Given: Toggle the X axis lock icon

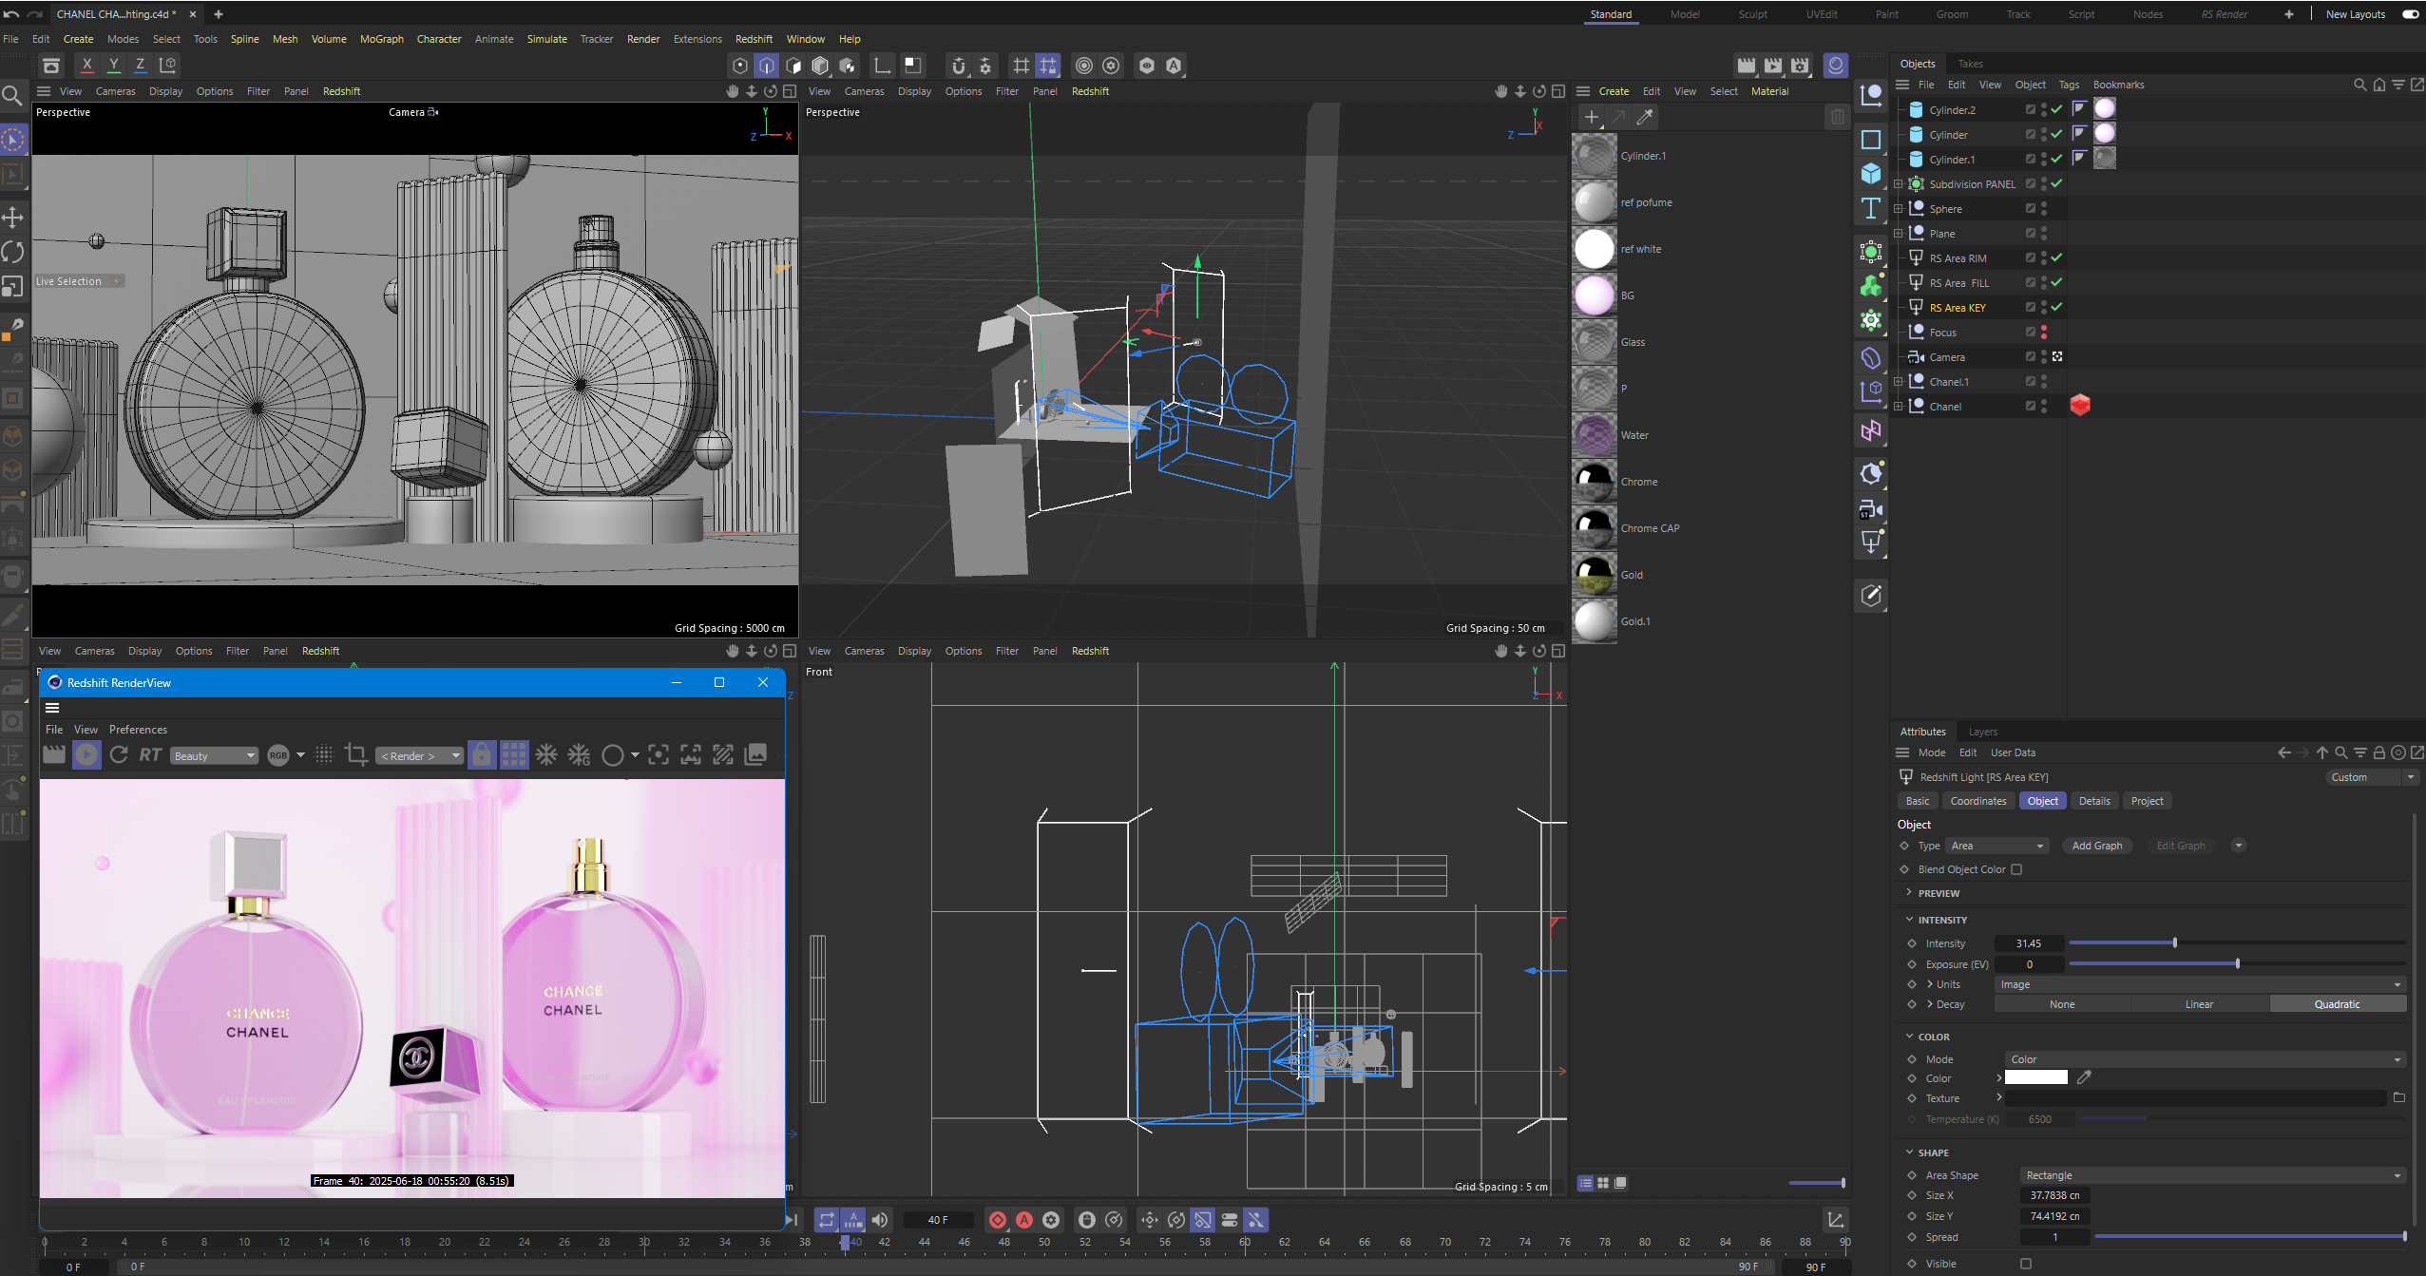Looking at the screenshot, I should 86,65.
